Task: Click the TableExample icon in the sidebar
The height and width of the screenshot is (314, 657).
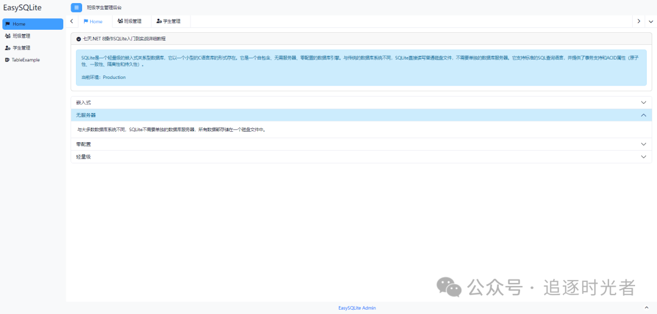Action: 7,60
